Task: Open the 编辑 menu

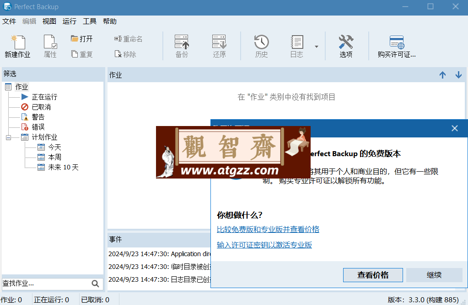Action: (x=29, y=21)
